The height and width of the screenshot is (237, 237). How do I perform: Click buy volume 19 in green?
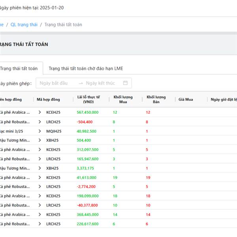[115, 177]
